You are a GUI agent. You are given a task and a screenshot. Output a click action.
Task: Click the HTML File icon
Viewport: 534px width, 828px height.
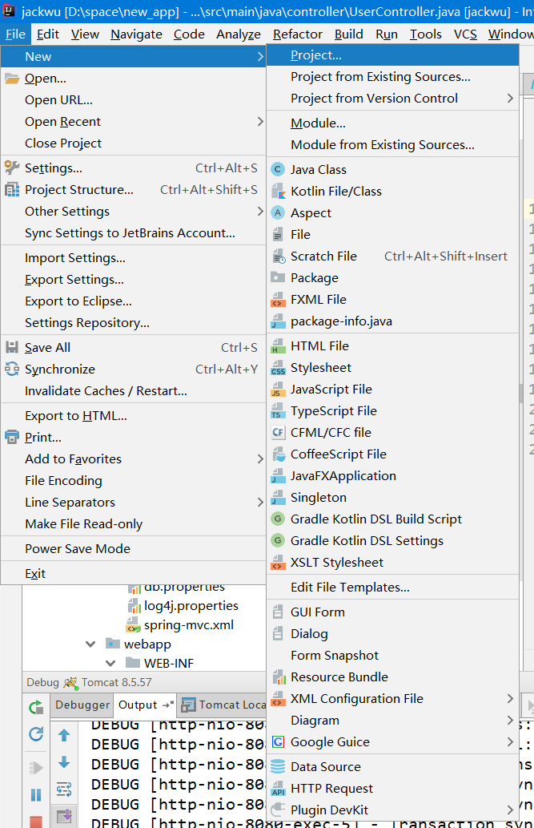pyautogui.click(x=278, y=346)
